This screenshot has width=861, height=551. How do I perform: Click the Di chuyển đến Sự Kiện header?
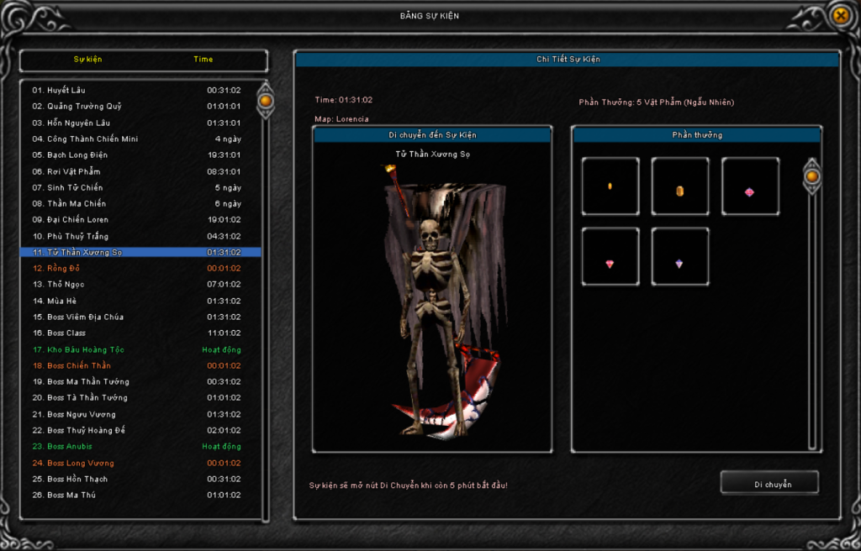(x=432, y=134)
